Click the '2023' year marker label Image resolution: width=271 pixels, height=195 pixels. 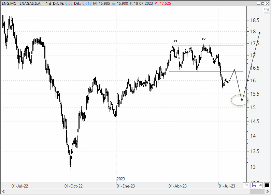click(121, 179)
